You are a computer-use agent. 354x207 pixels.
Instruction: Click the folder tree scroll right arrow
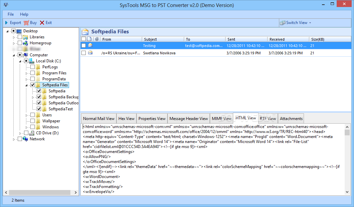[76, 192]
